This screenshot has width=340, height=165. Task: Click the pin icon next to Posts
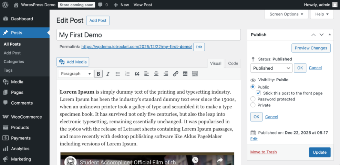point(6,33)
